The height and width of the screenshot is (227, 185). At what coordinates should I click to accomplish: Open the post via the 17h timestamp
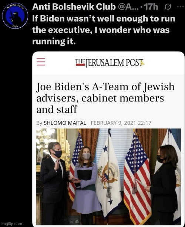click(x=151, y=7)
